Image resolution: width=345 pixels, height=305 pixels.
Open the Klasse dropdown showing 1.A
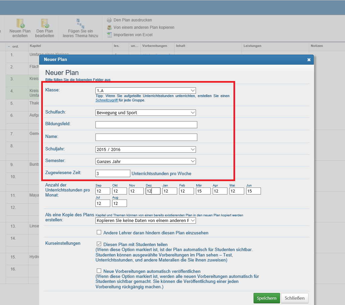click(x=145, y=91)
